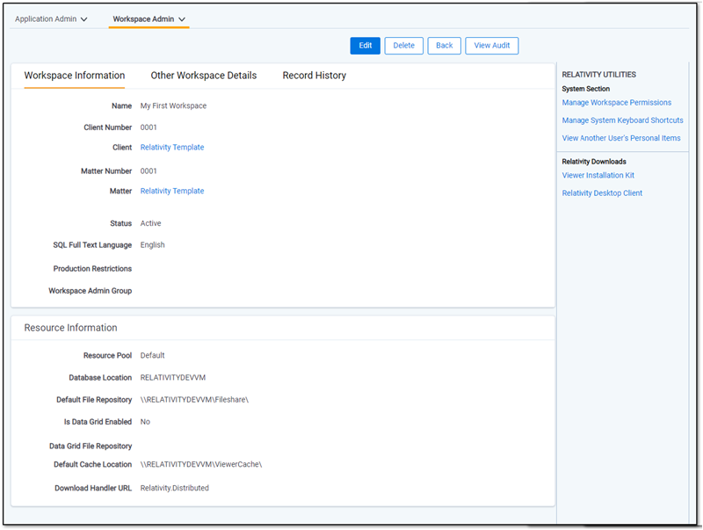The width and height of the screenshot is (703, 530).
Task: Click the blue Edit button
Action: click(365, 46)
